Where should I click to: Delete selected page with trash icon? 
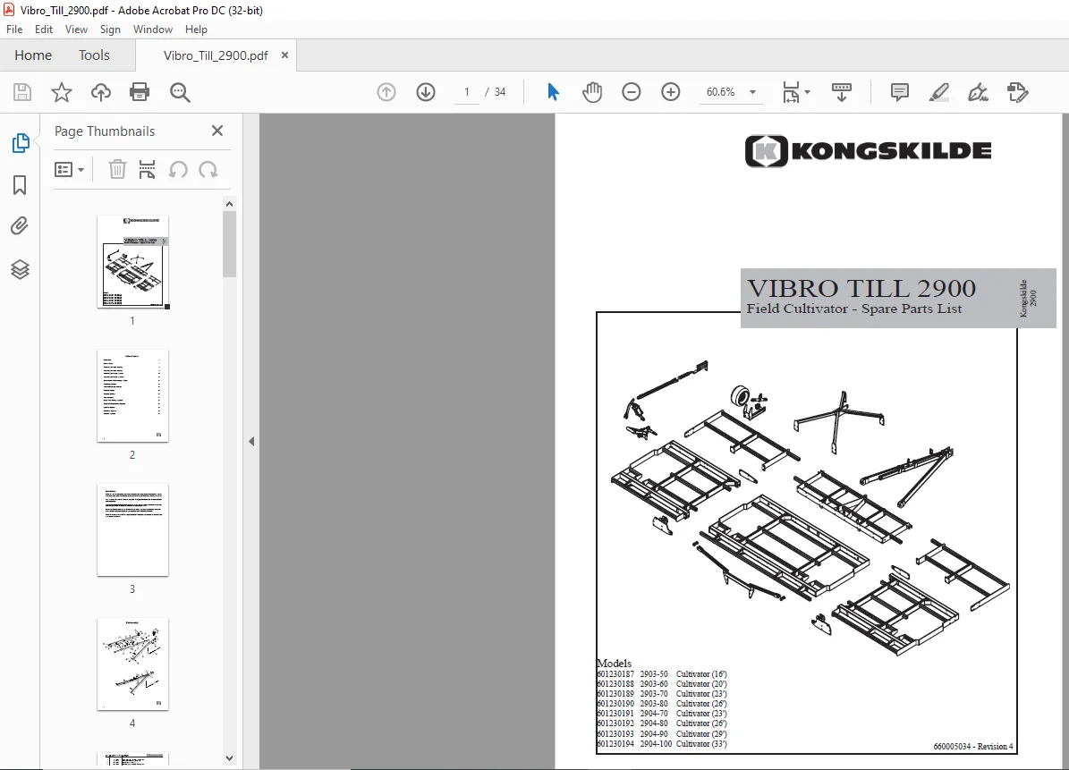117,169
